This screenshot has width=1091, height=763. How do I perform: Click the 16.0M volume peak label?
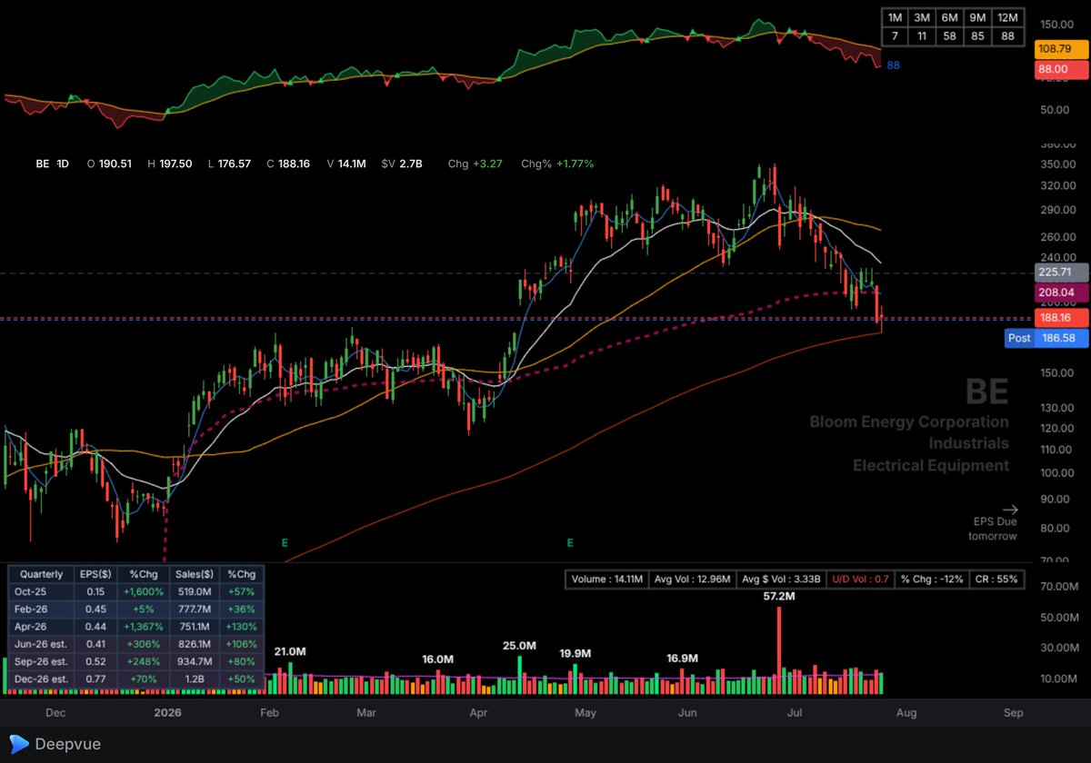[438, 659]
